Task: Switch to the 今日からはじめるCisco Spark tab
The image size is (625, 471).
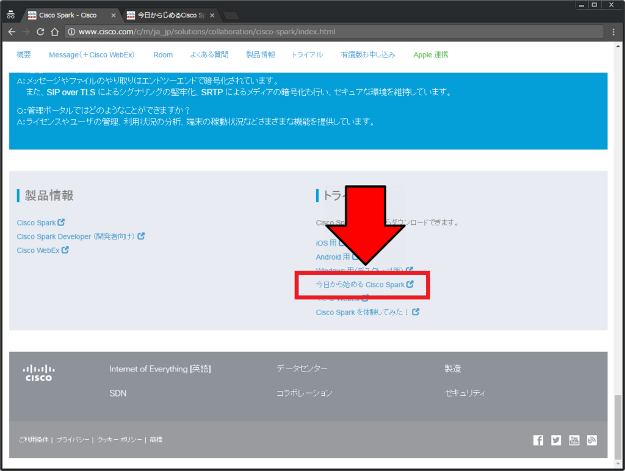Action: point(172,15)
